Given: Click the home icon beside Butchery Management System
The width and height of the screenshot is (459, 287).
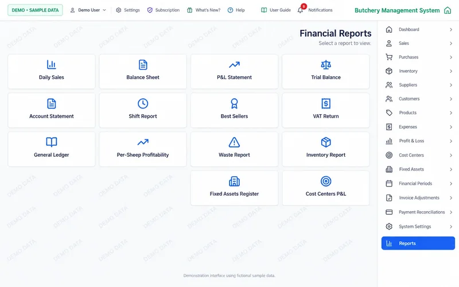Looking at the screenshot, I should (448, 10).
